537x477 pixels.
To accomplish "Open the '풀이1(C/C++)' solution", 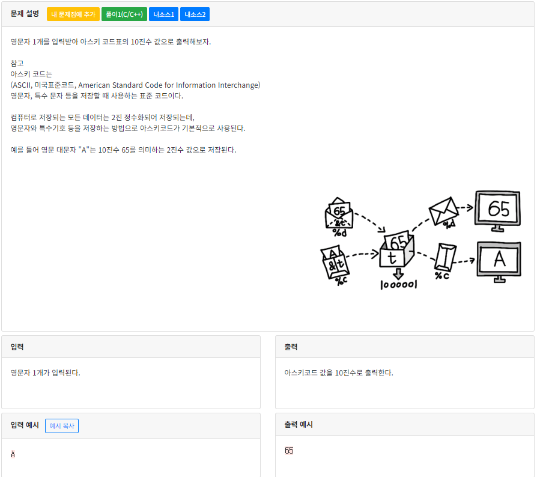I will pos(124,14).
